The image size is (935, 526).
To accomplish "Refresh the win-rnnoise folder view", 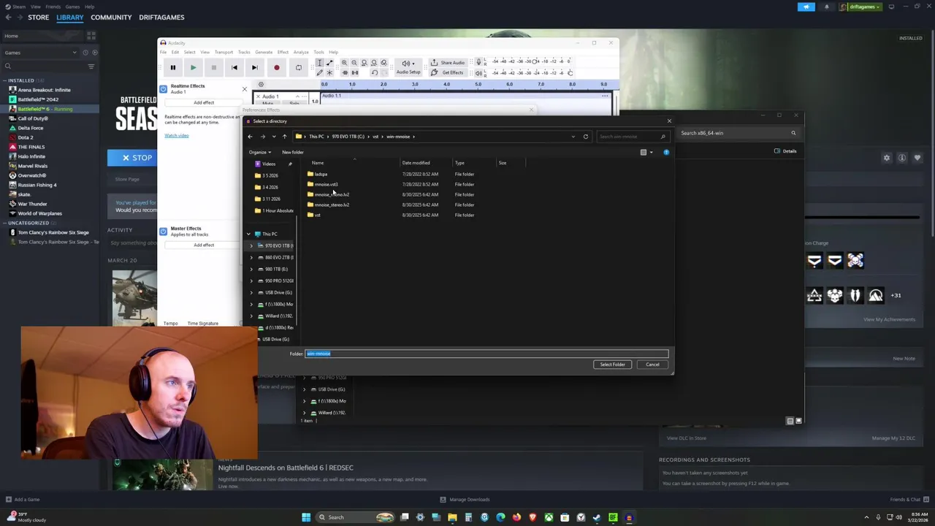I will [x=585, y=137].
